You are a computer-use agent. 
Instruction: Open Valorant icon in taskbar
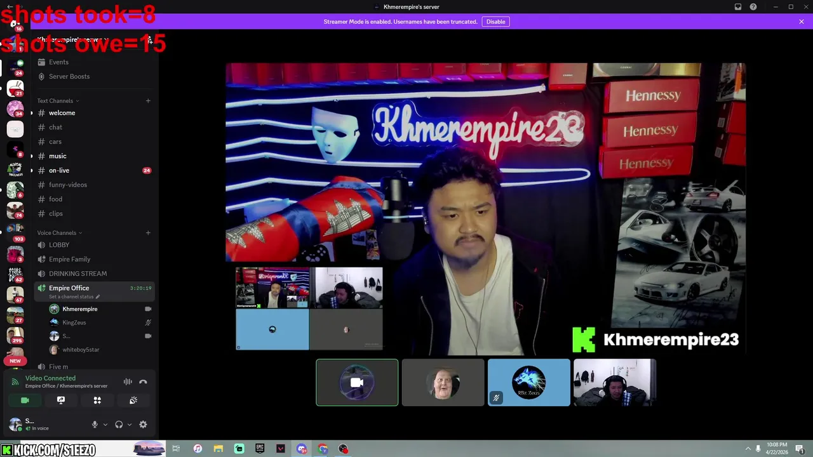[x=281, y=449]
